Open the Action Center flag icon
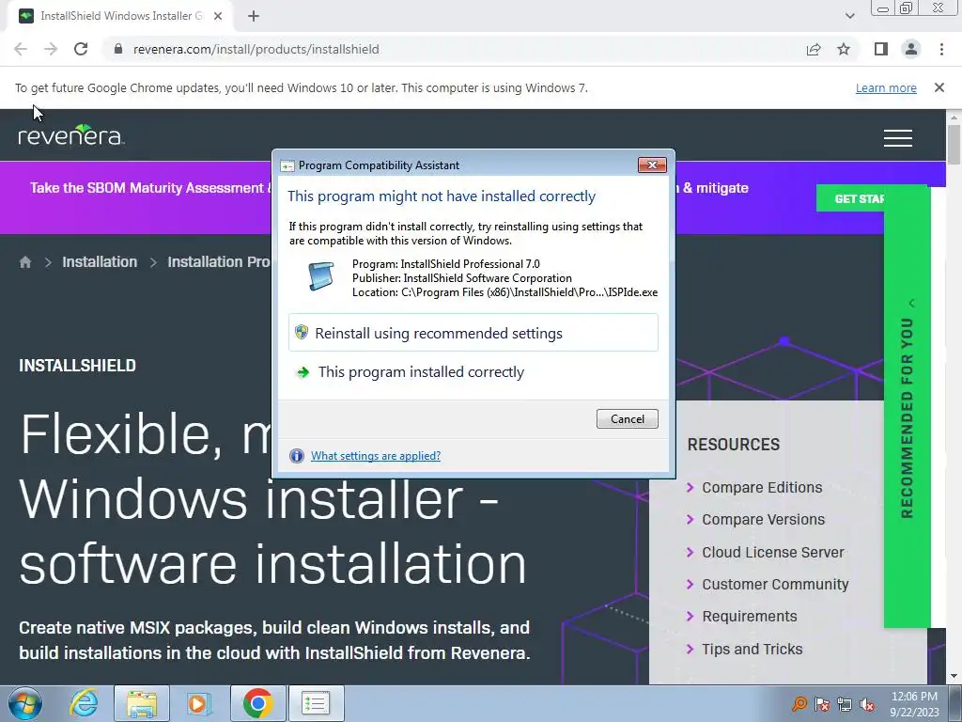Image resolution: width=962 pixels, height=722 pixels. pyautogui.click(x=822, y=703)
